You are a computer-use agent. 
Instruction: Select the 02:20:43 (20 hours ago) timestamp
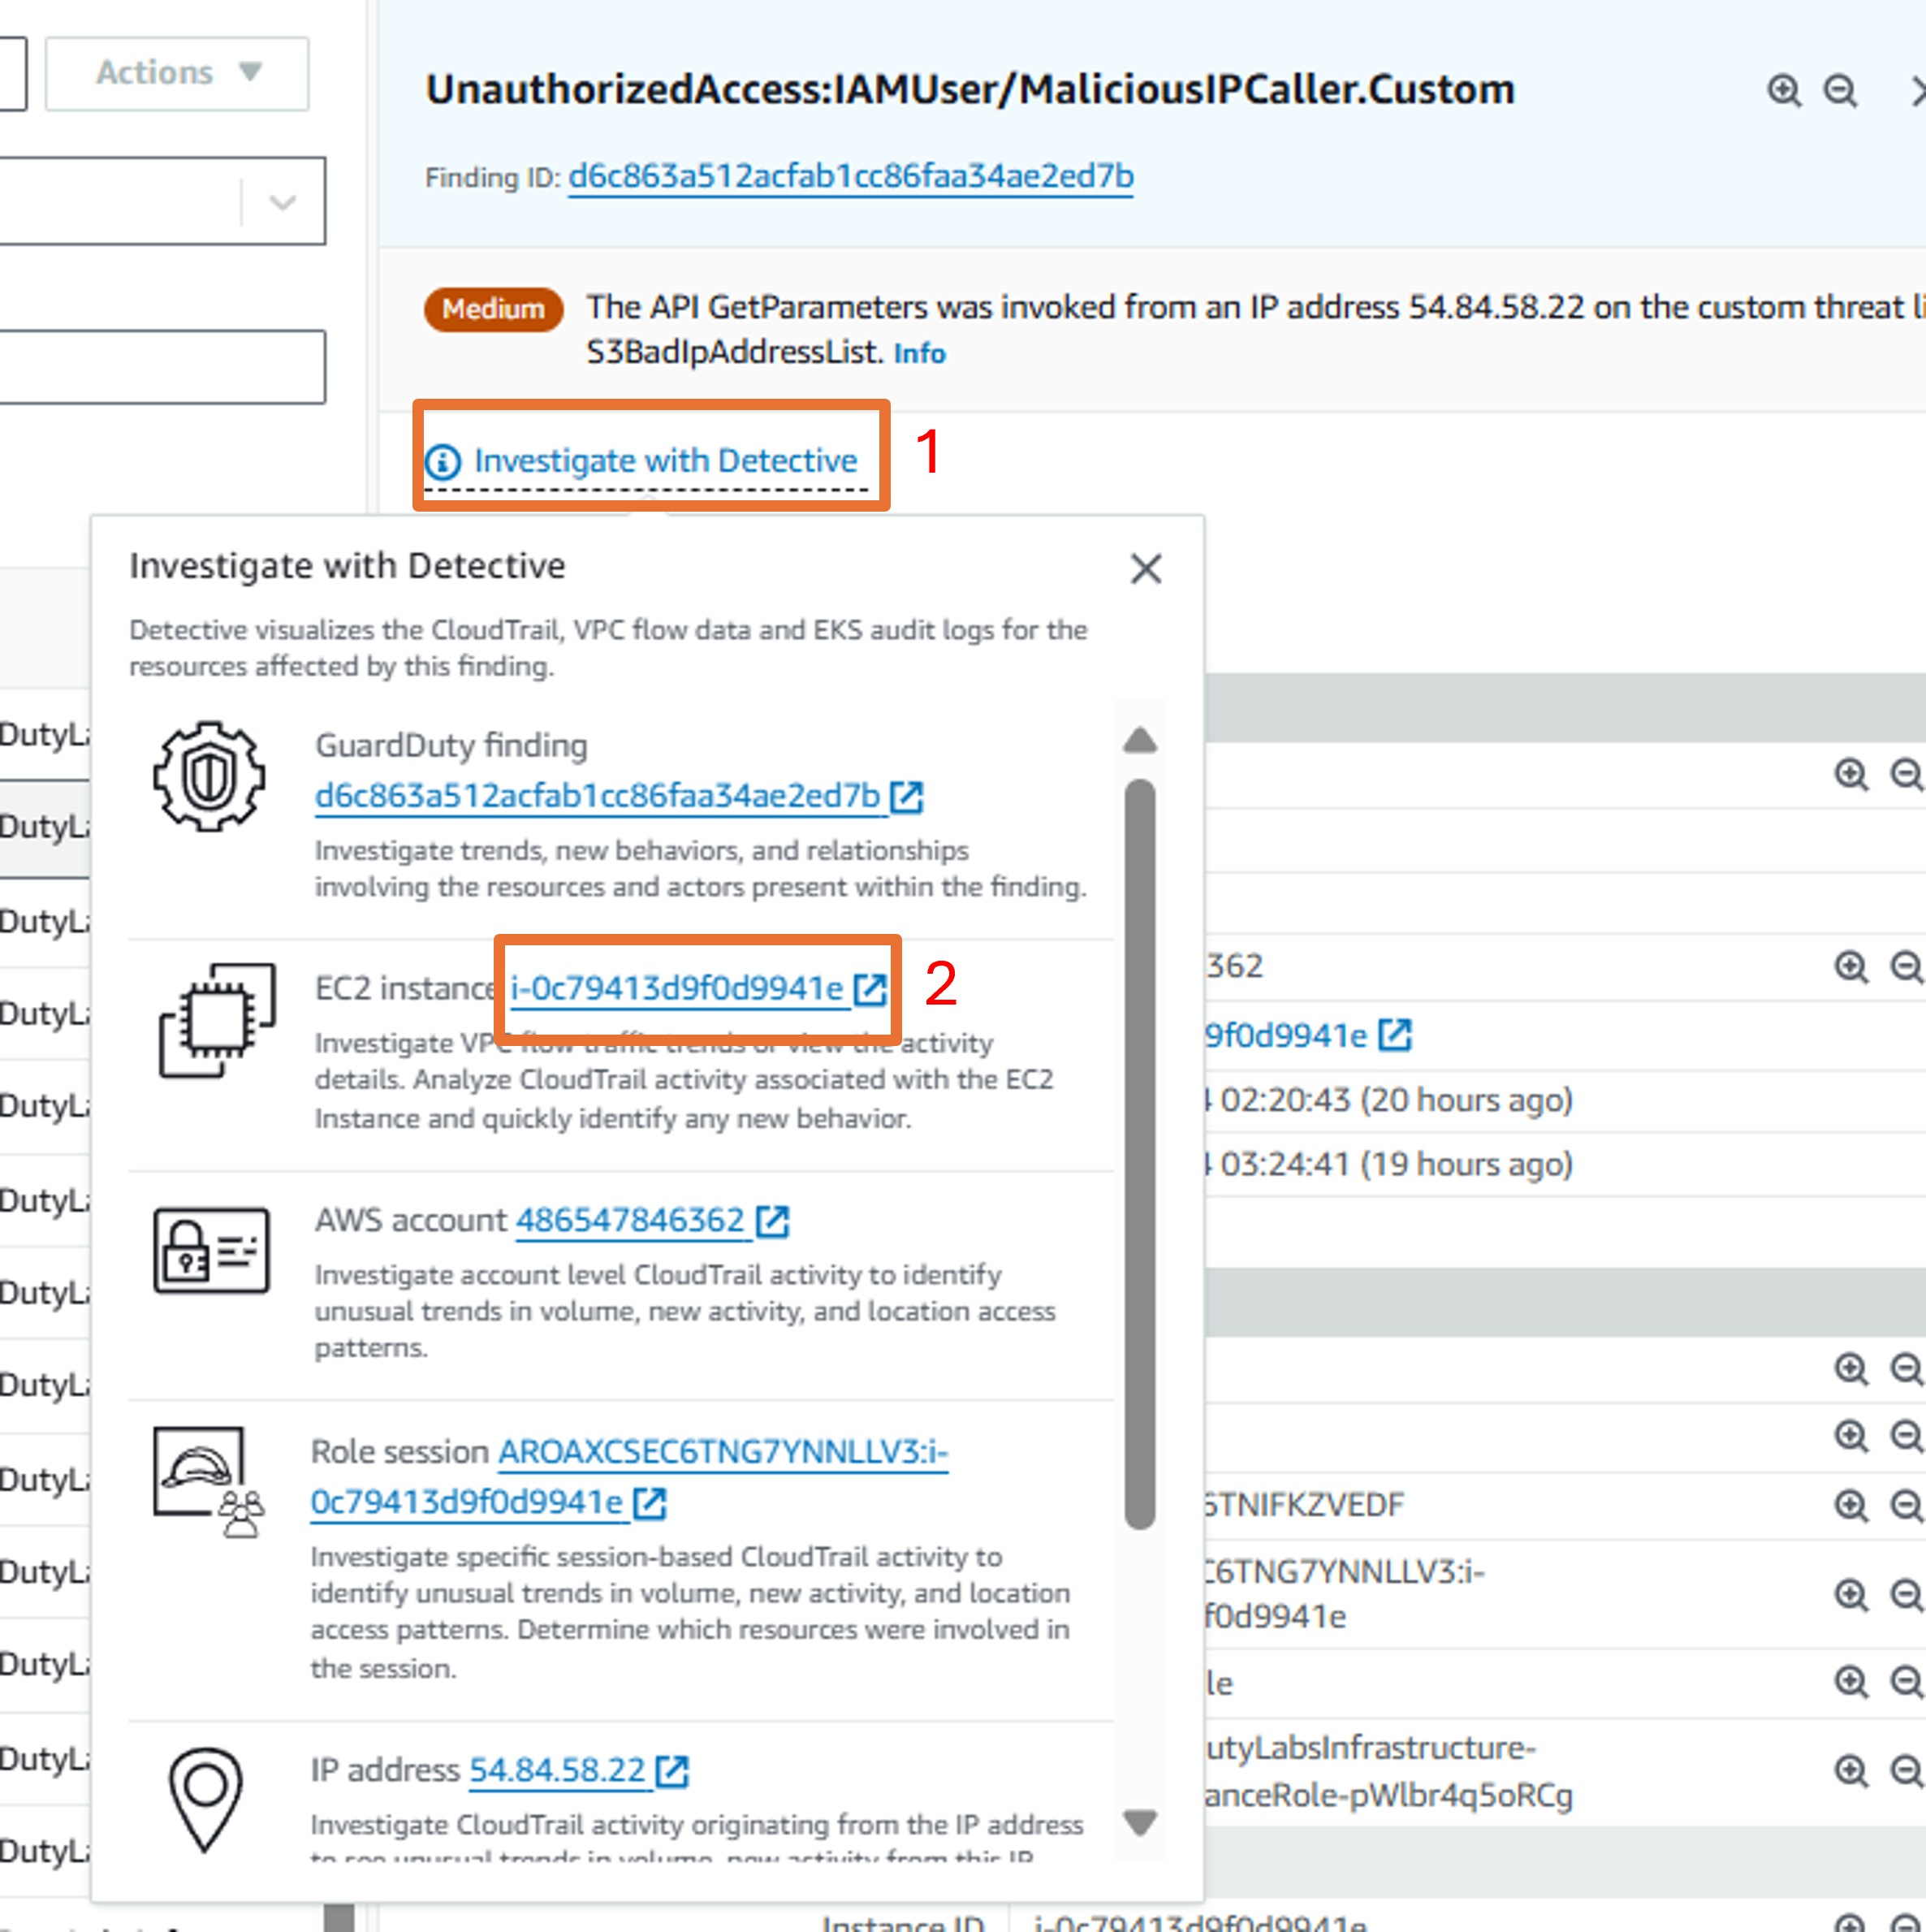click(x=1396, y=1101)
